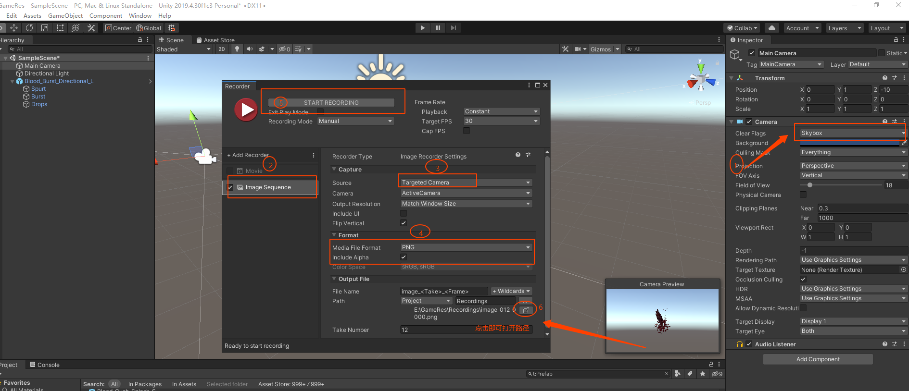Image resolution: width=909 pixels, height=391 pixels.
Task: Open the GameObject menu
Action: (65, 16)
